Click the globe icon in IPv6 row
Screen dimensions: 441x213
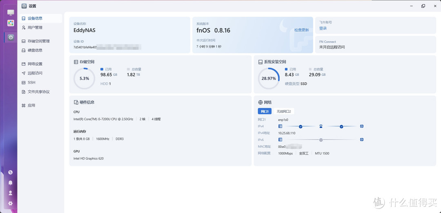coord(362,140)
